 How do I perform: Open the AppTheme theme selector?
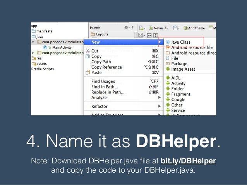[194, 28]
